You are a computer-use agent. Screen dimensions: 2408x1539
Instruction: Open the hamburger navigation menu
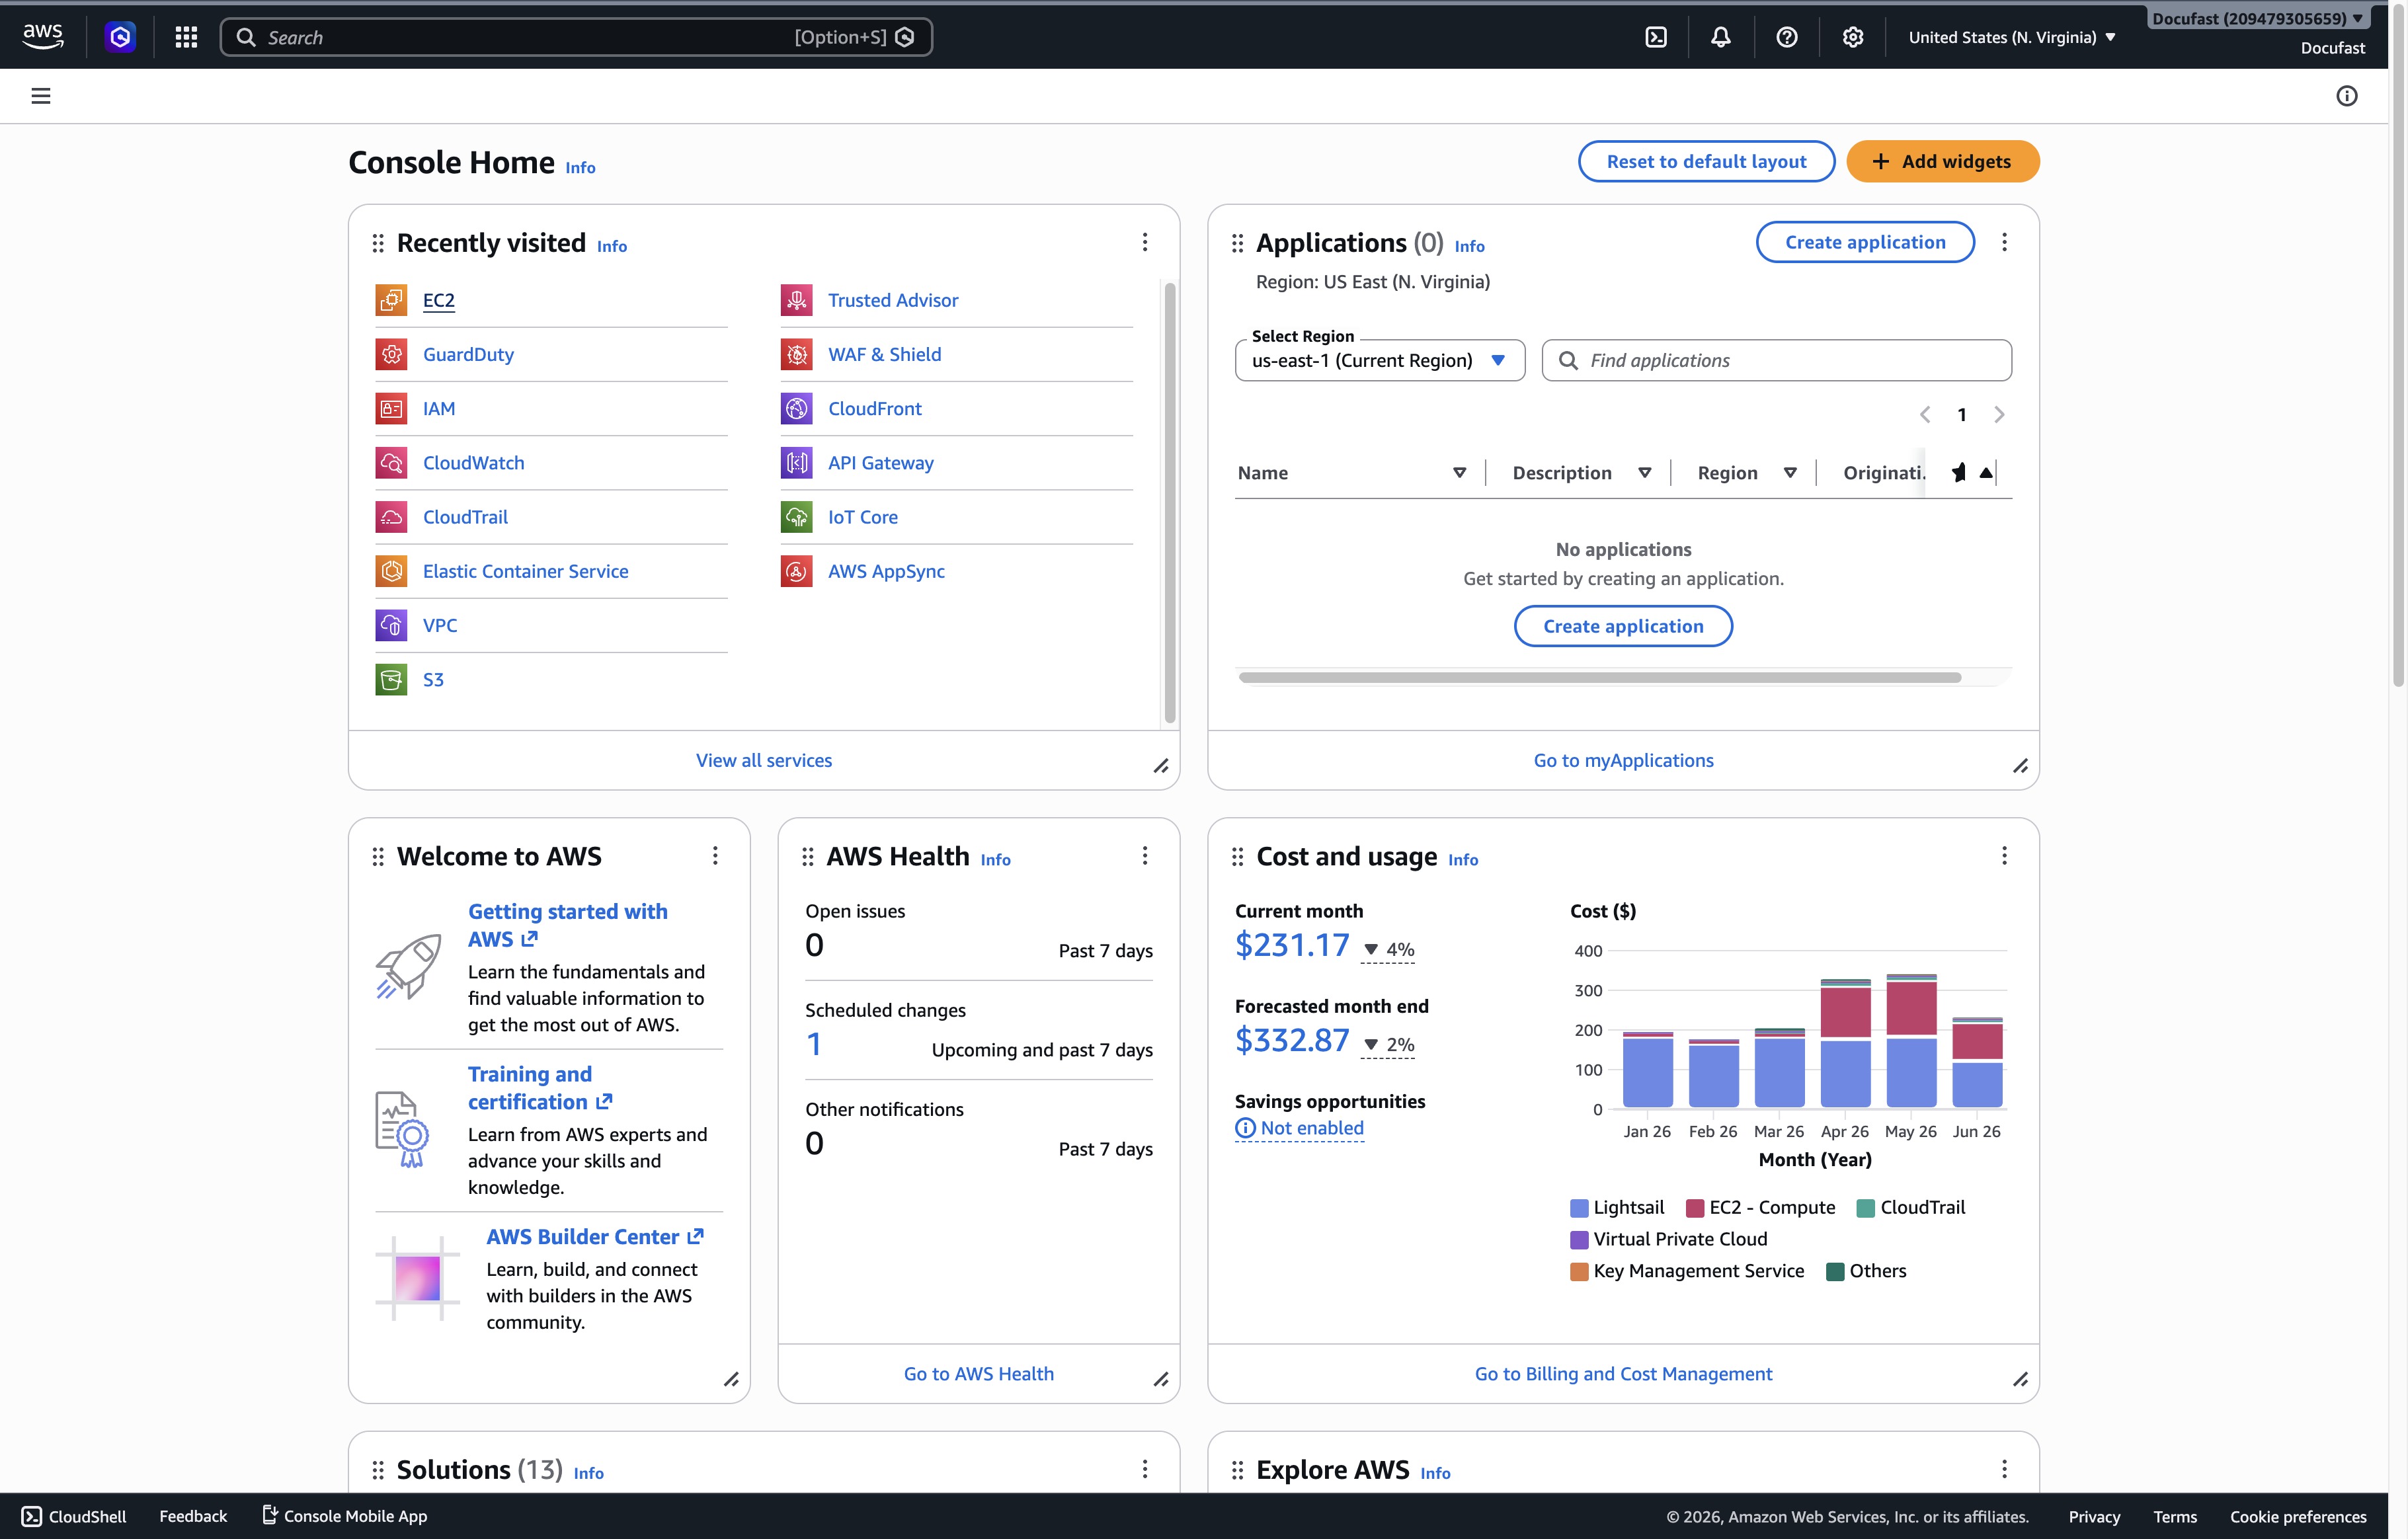pos(41,96)
